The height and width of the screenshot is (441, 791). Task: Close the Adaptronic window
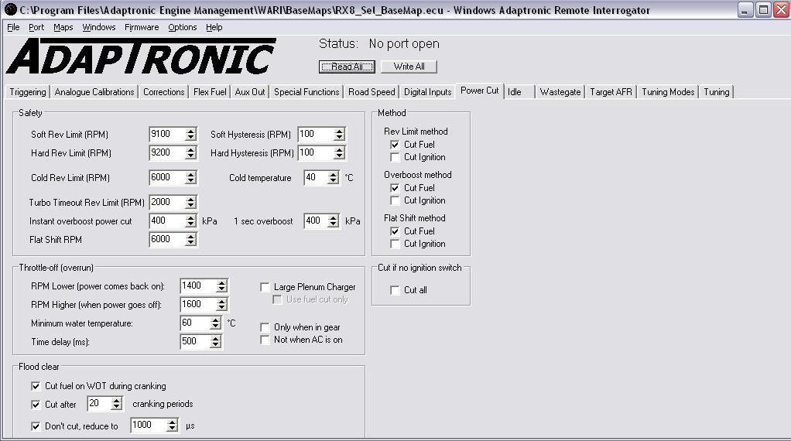(x=782, y=9)
